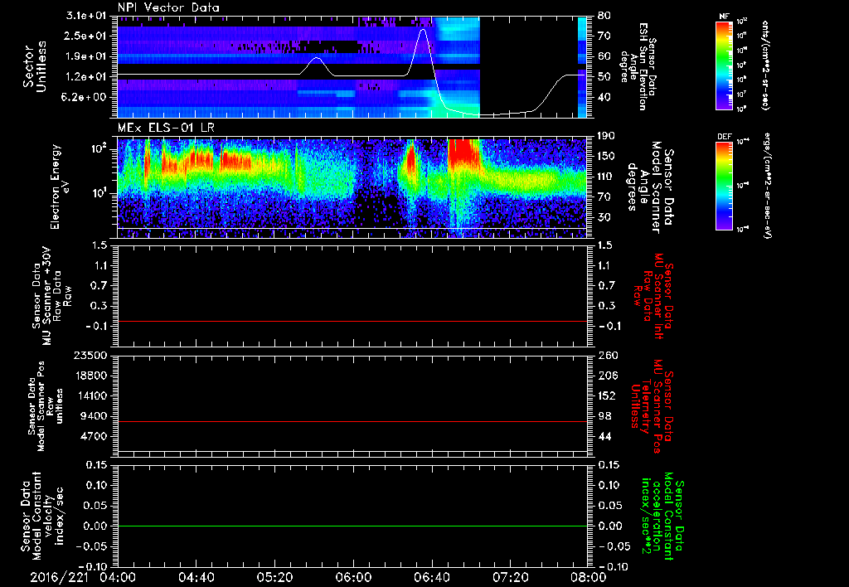Click the red line in the MU Scanner +30V panel
Image resolution: width=849 pixels, height=587 pixels.
click(352, 321)
